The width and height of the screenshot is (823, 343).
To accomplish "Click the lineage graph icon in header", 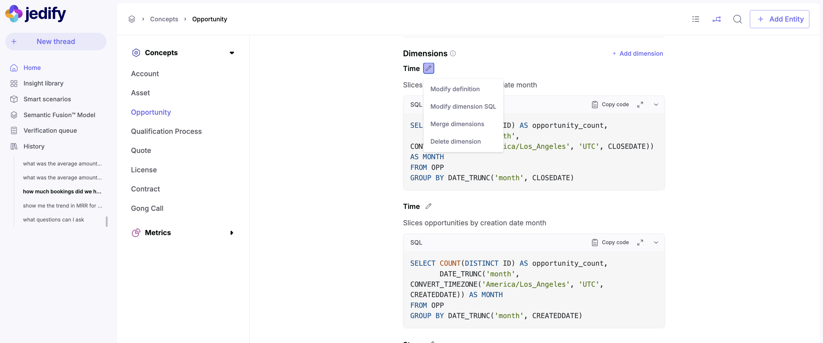I will pyautogui.click(x=716, y=19).
